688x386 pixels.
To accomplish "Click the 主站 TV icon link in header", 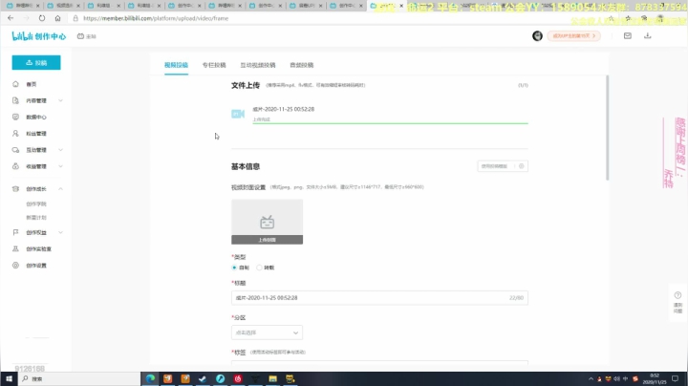I will [86, 36].
